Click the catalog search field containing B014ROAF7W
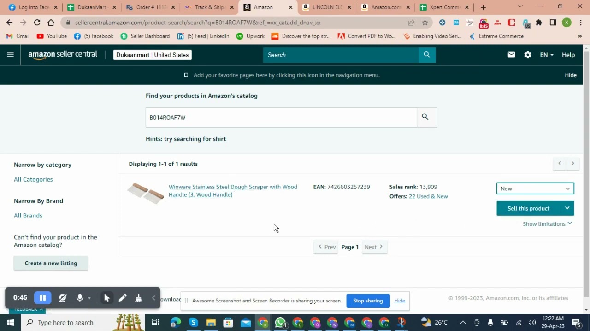 tap(281, 117)
